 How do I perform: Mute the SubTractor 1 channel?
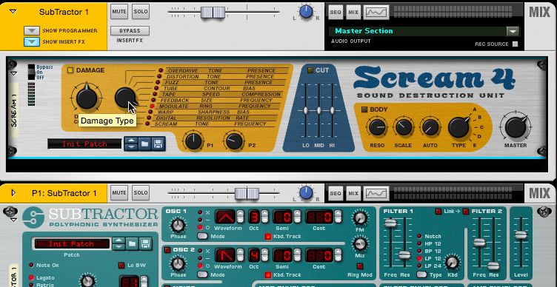pyautogui.click(x=119, y=12)
